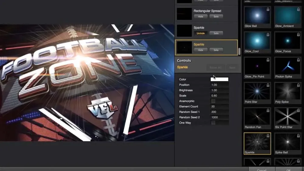The image size is (304, 171).
Task: Select the hidden Sparkle element thumbnail
Action: [184, 31]
